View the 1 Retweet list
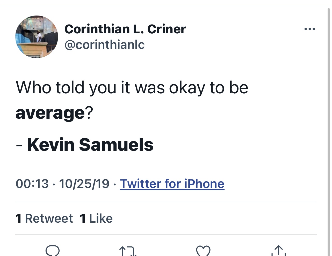This screenshot has width=332, height=256. click(44, 219)
